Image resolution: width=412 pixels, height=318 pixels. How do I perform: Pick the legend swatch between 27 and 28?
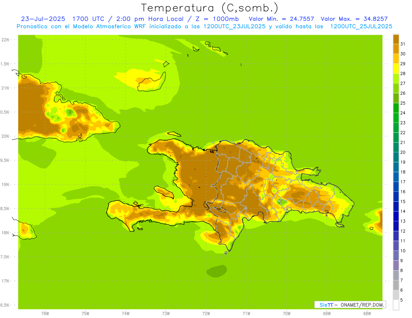click(x=396, y=78)
